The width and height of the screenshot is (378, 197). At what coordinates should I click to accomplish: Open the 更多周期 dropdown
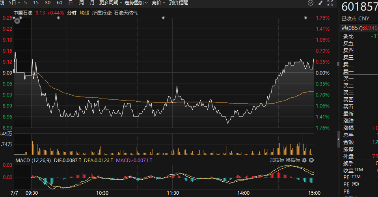(x=111, y=3)
